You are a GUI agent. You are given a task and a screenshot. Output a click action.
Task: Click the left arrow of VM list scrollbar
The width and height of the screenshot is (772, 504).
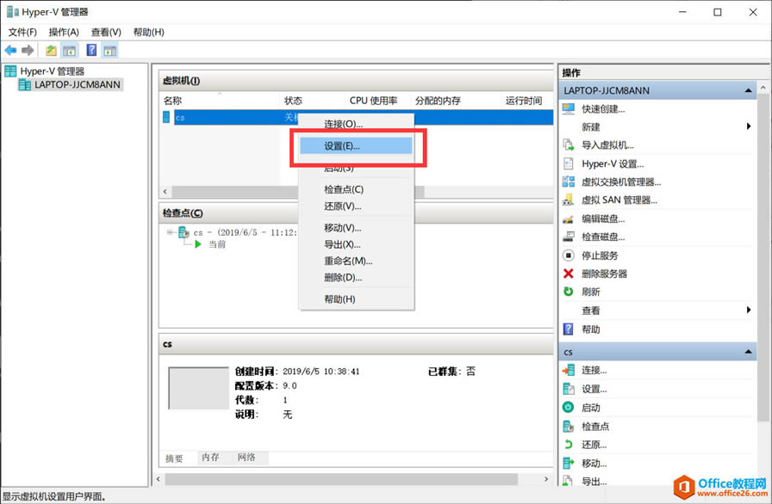point(165,192)
